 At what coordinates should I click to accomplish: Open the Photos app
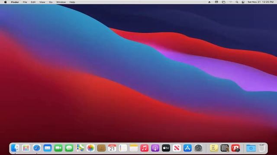pyautogui.click(x=90, y=148)
